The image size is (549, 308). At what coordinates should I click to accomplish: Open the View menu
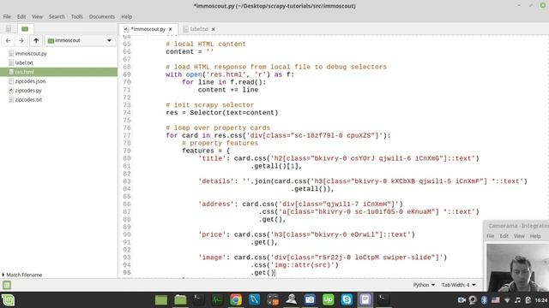[37, 16]
